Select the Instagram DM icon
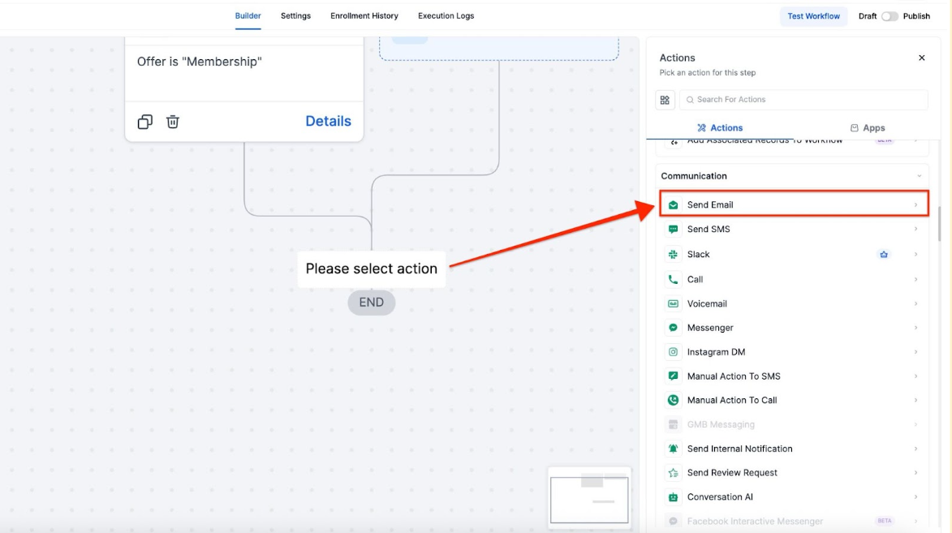Image resolution: width=952 pixels, height=533 pixels. (673, 352)
